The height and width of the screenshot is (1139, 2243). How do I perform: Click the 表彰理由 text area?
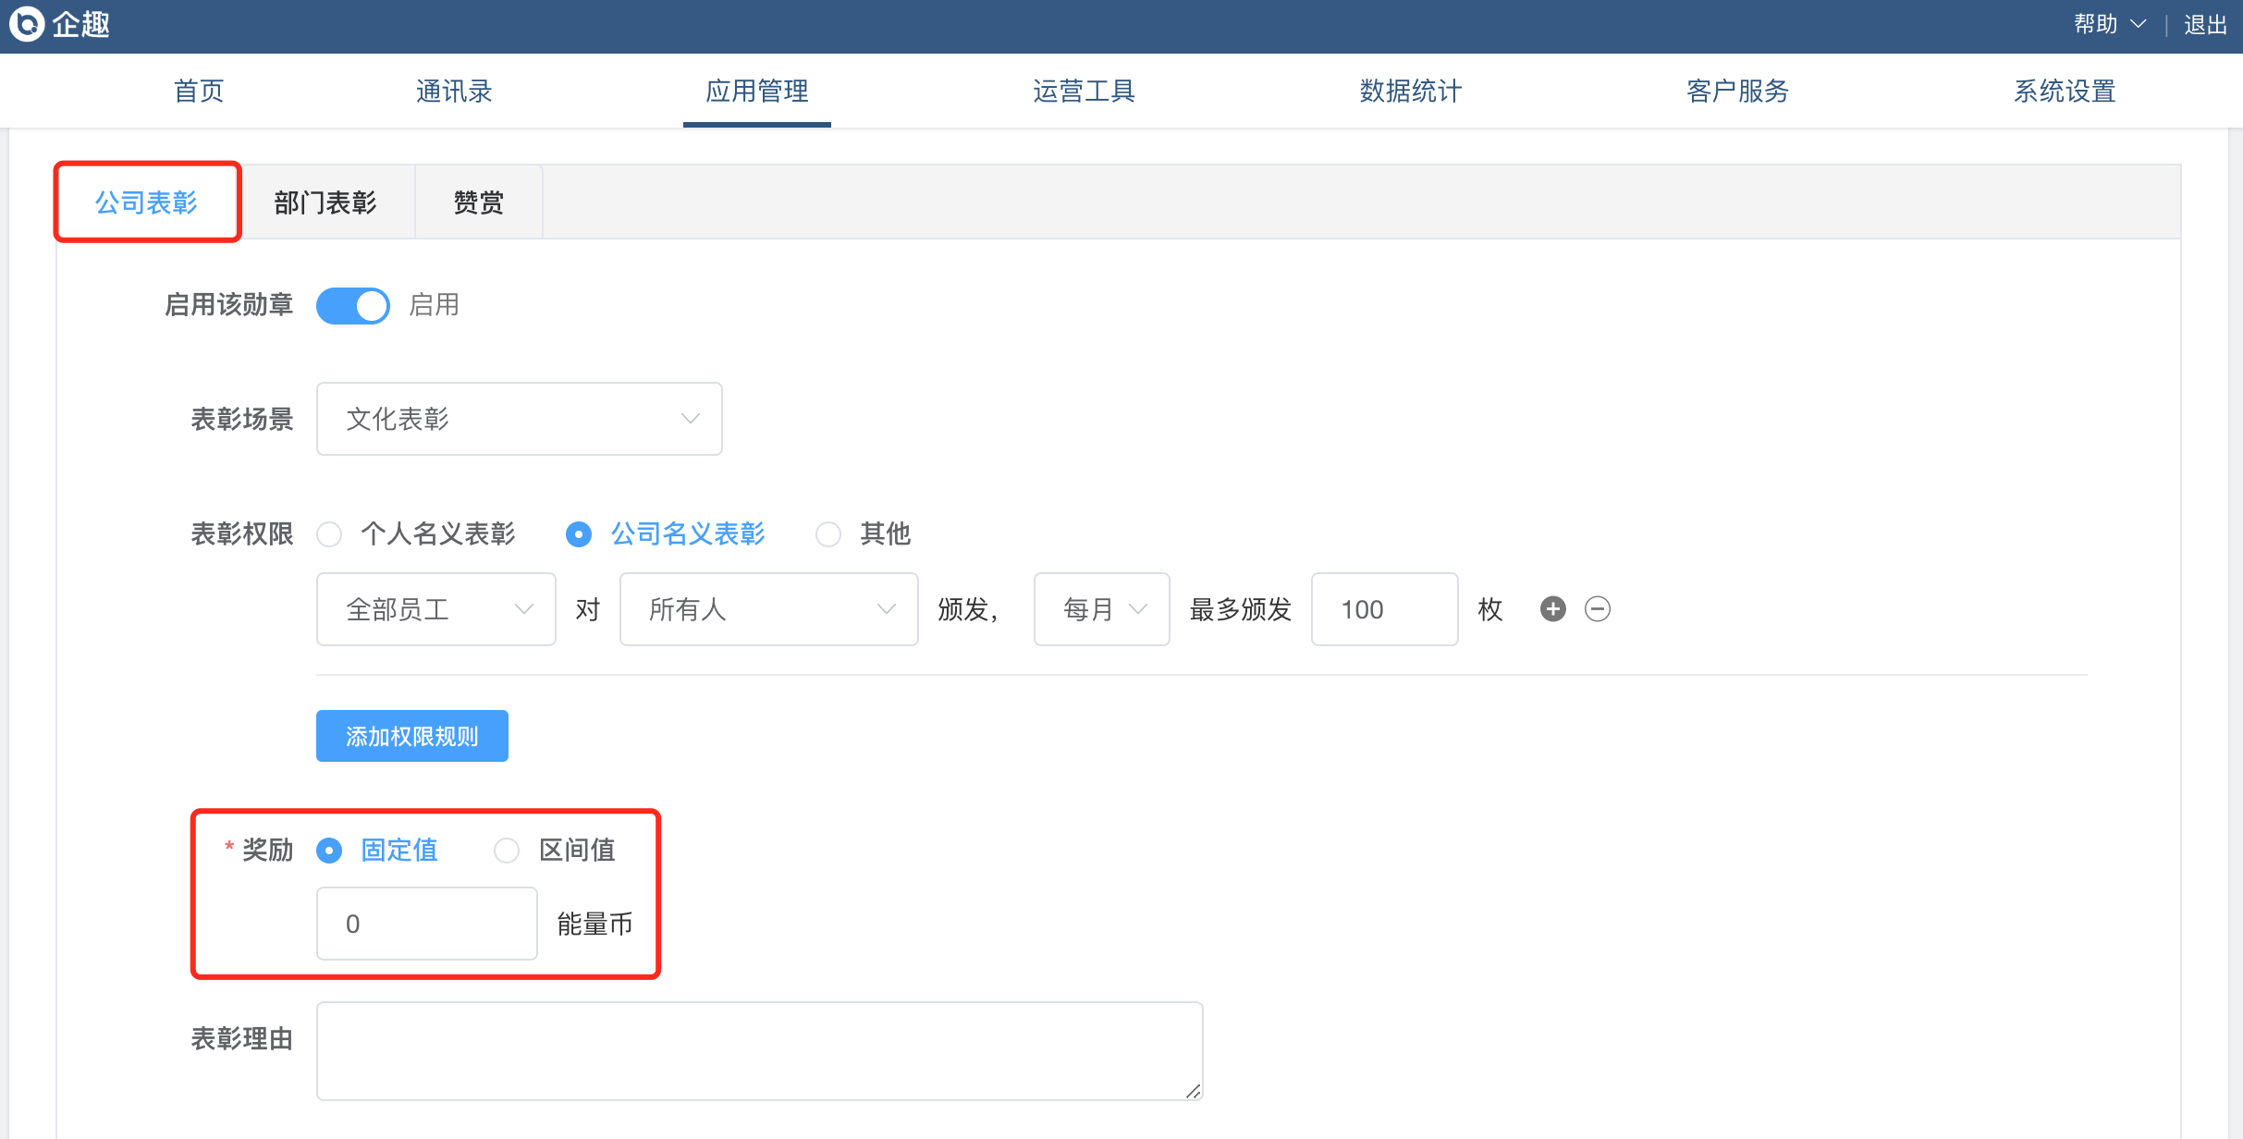(x=758, y=1050)
